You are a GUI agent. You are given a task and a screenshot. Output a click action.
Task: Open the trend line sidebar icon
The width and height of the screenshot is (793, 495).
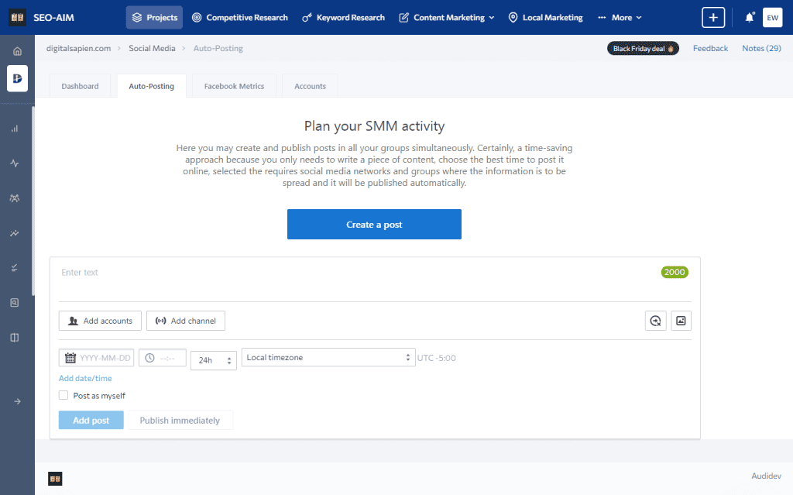pos(15,233)
